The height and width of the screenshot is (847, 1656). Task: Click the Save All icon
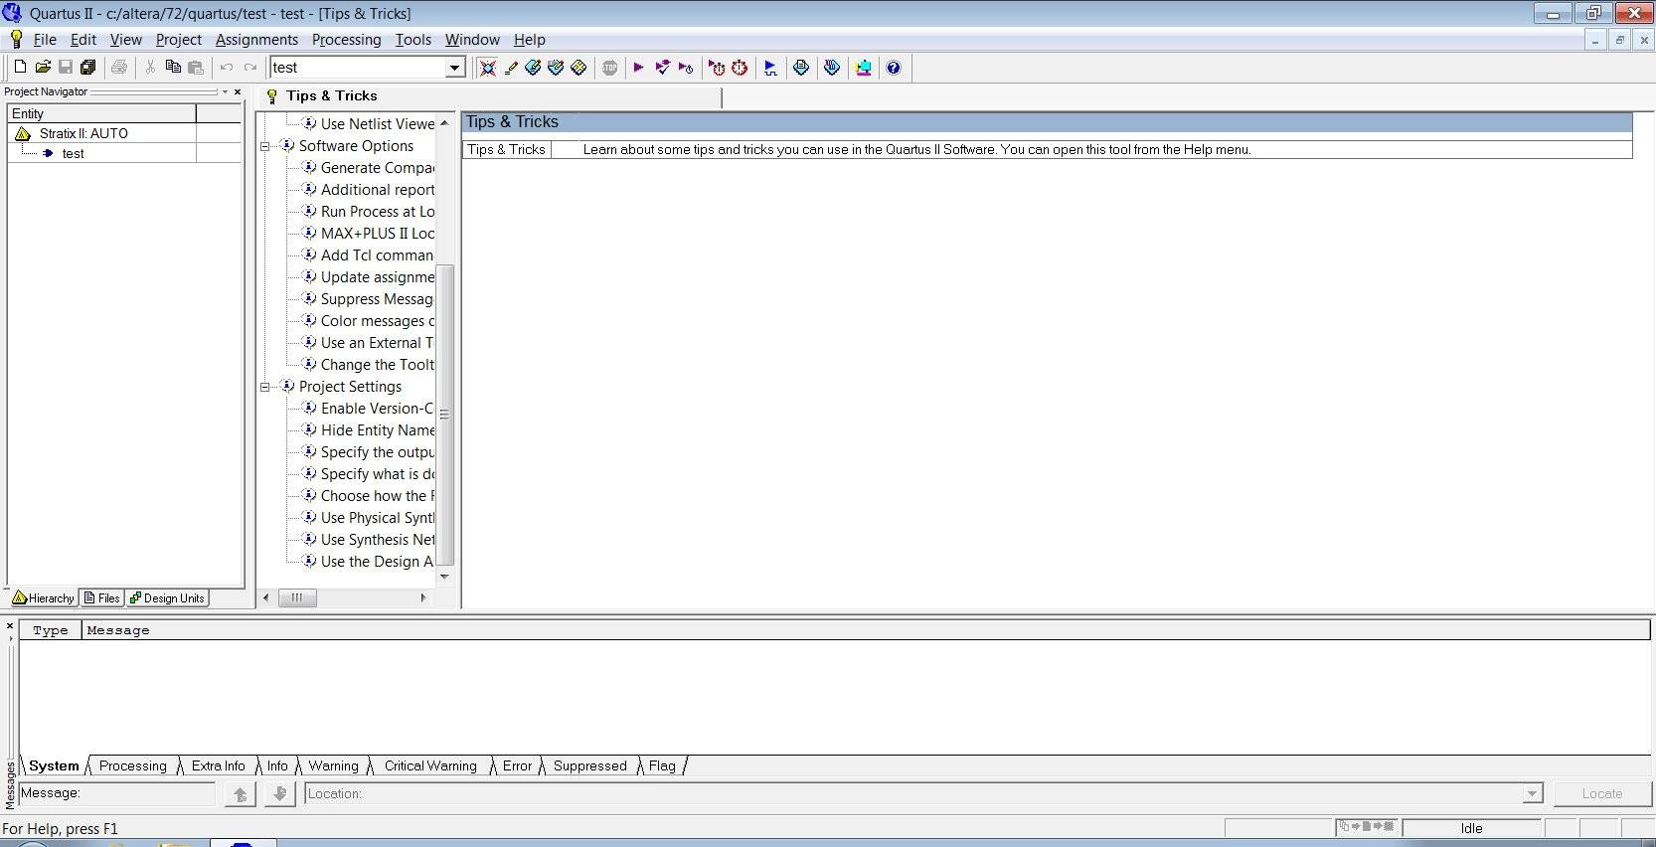pos(88,68)
